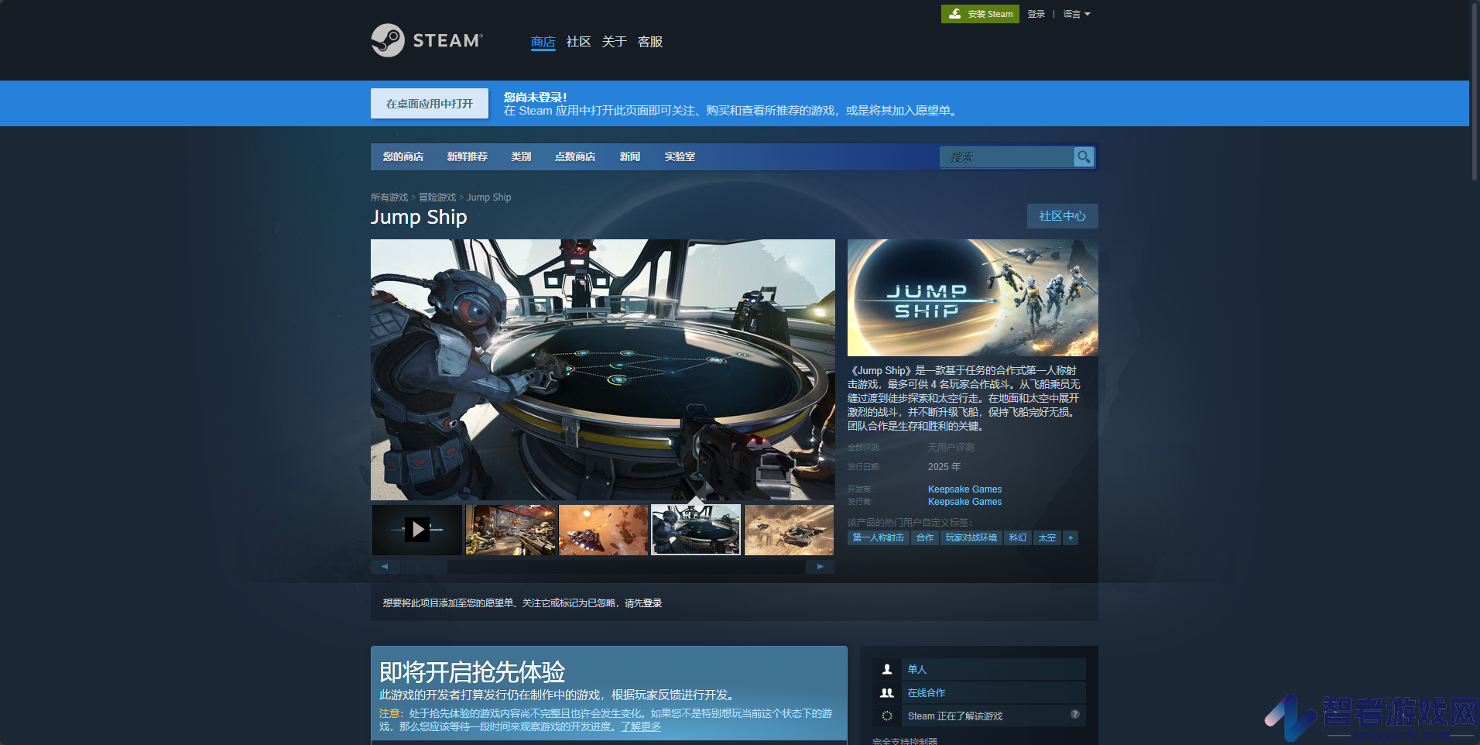This screenshot has height=745, width=1480.
Task: Select the orange space battle screenshot thumbnail
Action: click(x=604, y=530)
